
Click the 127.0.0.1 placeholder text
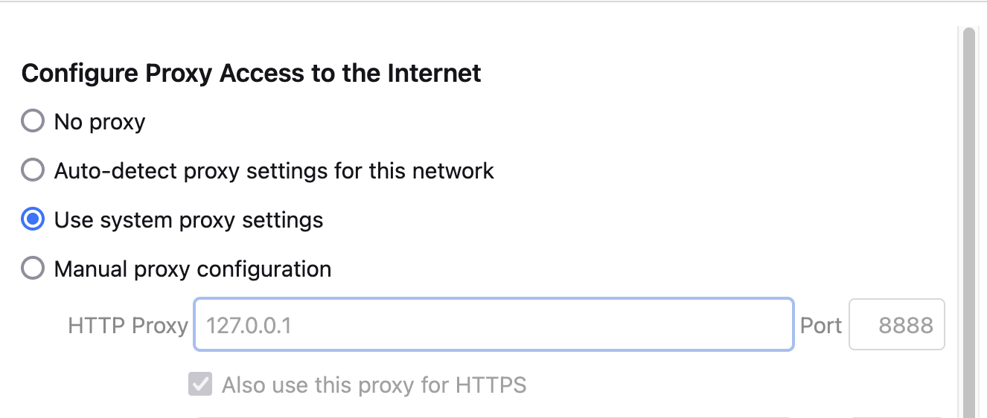248,326
